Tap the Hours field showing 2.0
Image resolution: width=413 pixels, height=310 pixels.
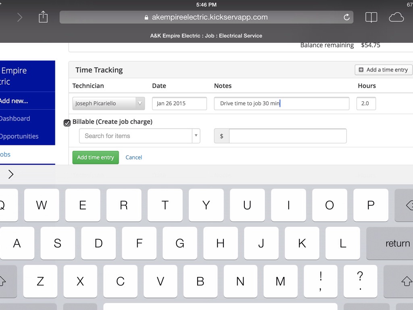coord(366,103)
